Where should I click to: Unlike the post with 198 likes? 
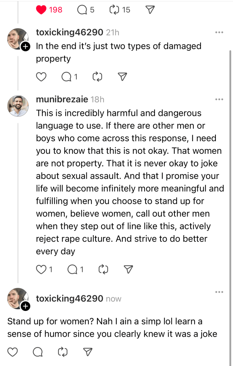[42, 10]
